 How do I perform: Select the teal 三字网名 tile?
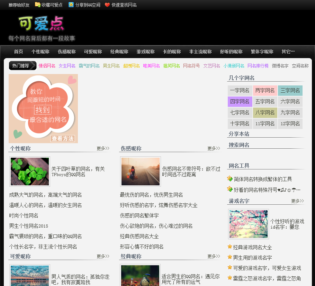pyautogui.click(x=290, y=91)
